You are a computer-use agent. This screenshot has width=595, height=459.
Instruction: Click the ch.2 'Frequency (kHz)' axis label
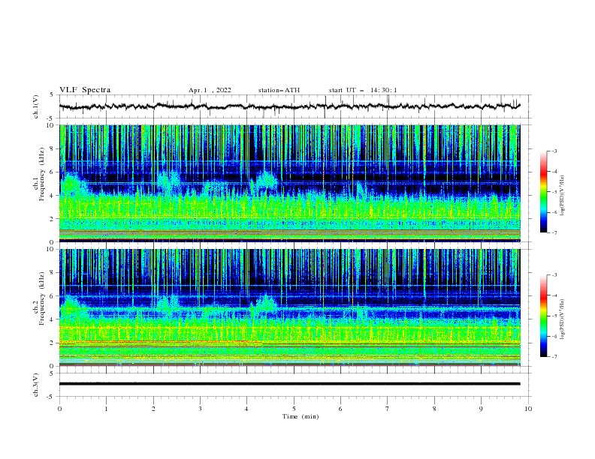[x=42, y=299]
